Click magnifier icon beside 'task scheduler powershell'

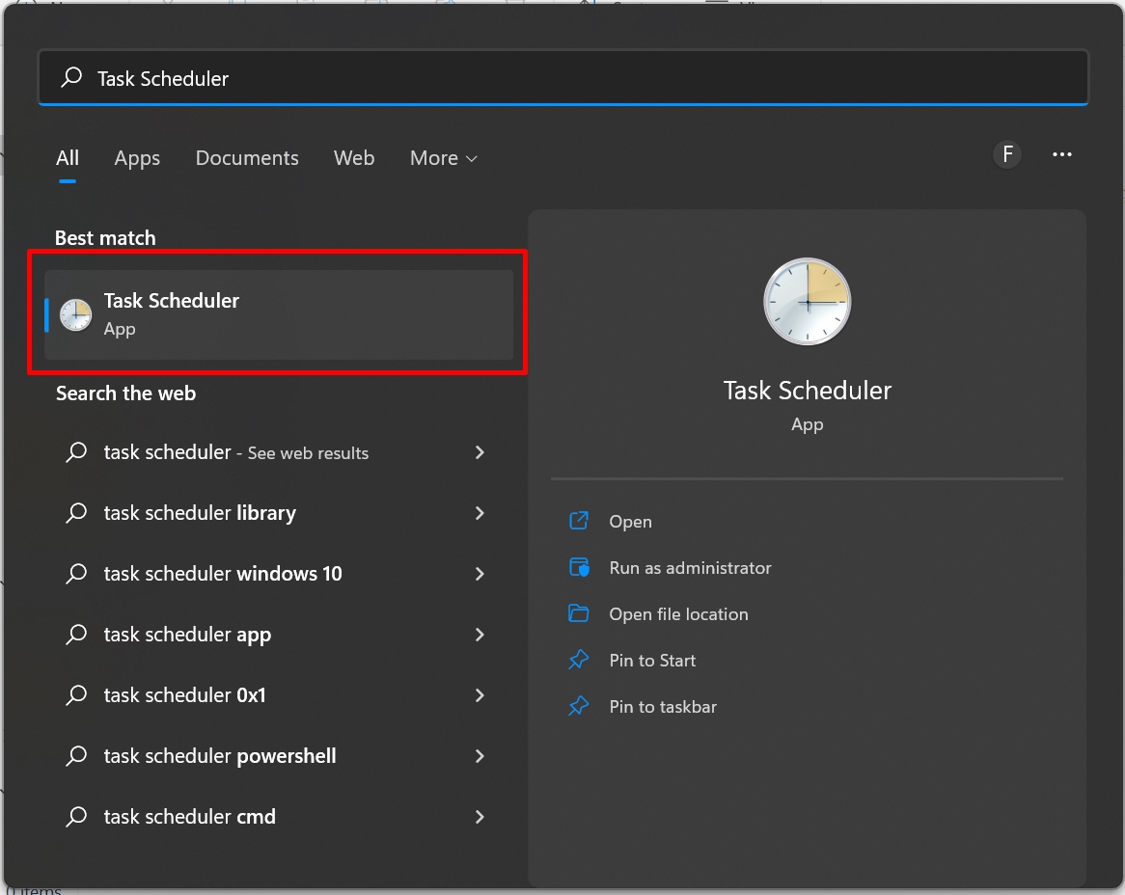76,756
